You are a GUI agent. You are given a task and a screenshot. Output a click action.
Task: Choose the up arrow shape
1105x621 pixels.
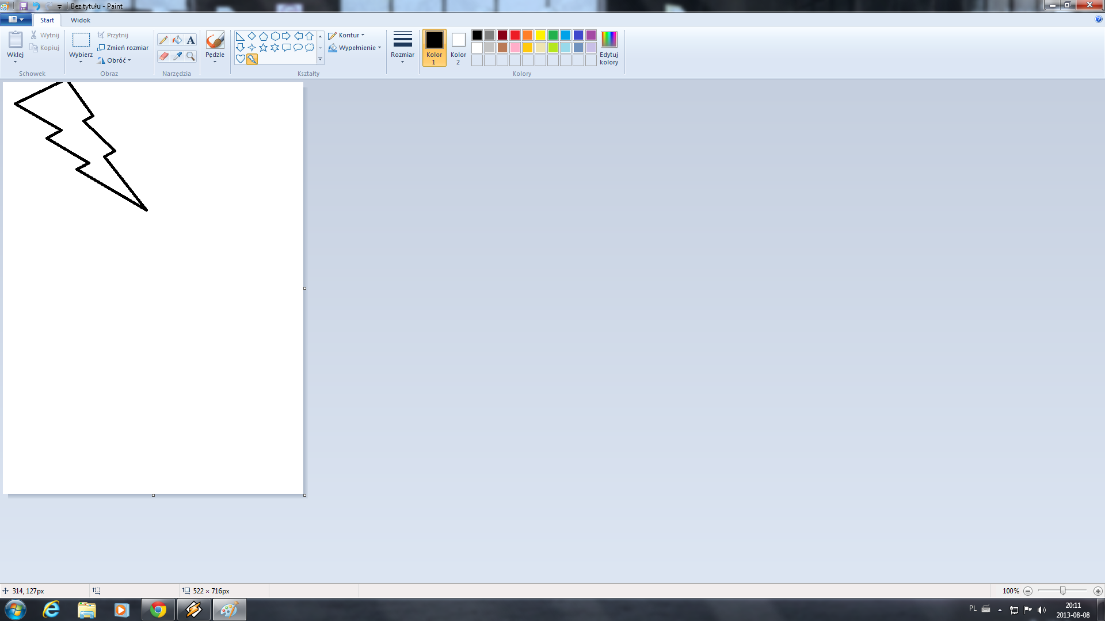pos(310,36)
